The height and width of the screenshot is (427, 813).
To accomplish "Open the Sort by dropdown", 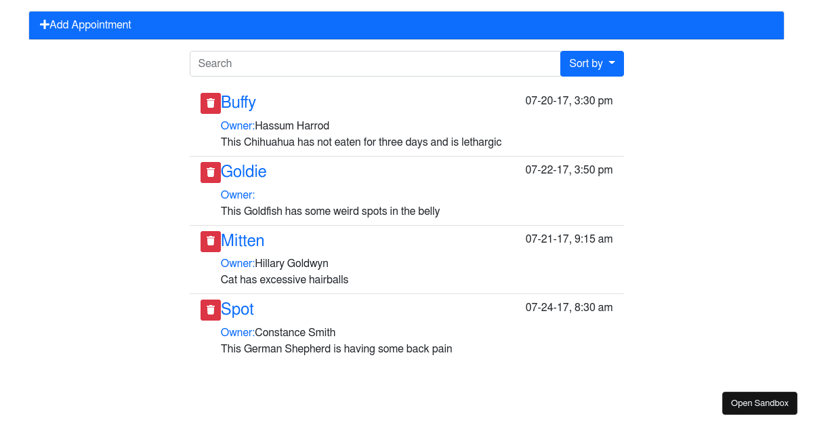I will click(592, 64).
